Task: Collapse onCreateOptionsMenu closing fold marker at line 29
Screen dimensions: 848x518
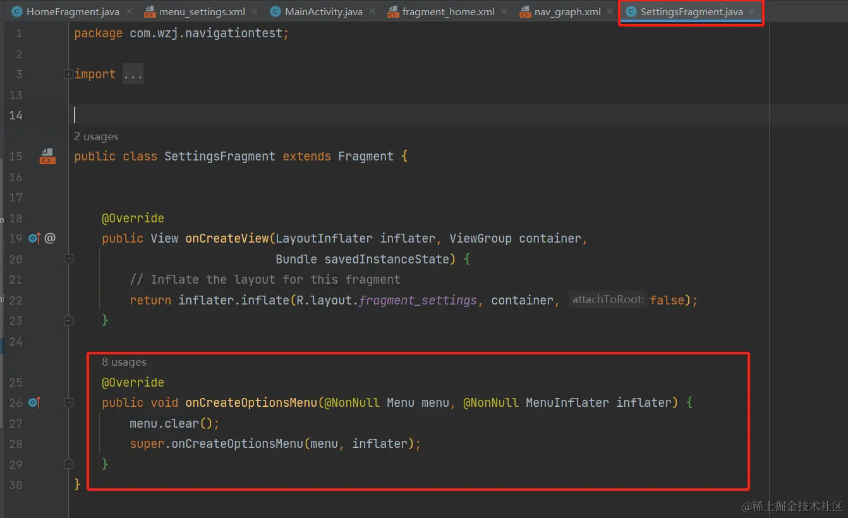Action: point(68,464)
